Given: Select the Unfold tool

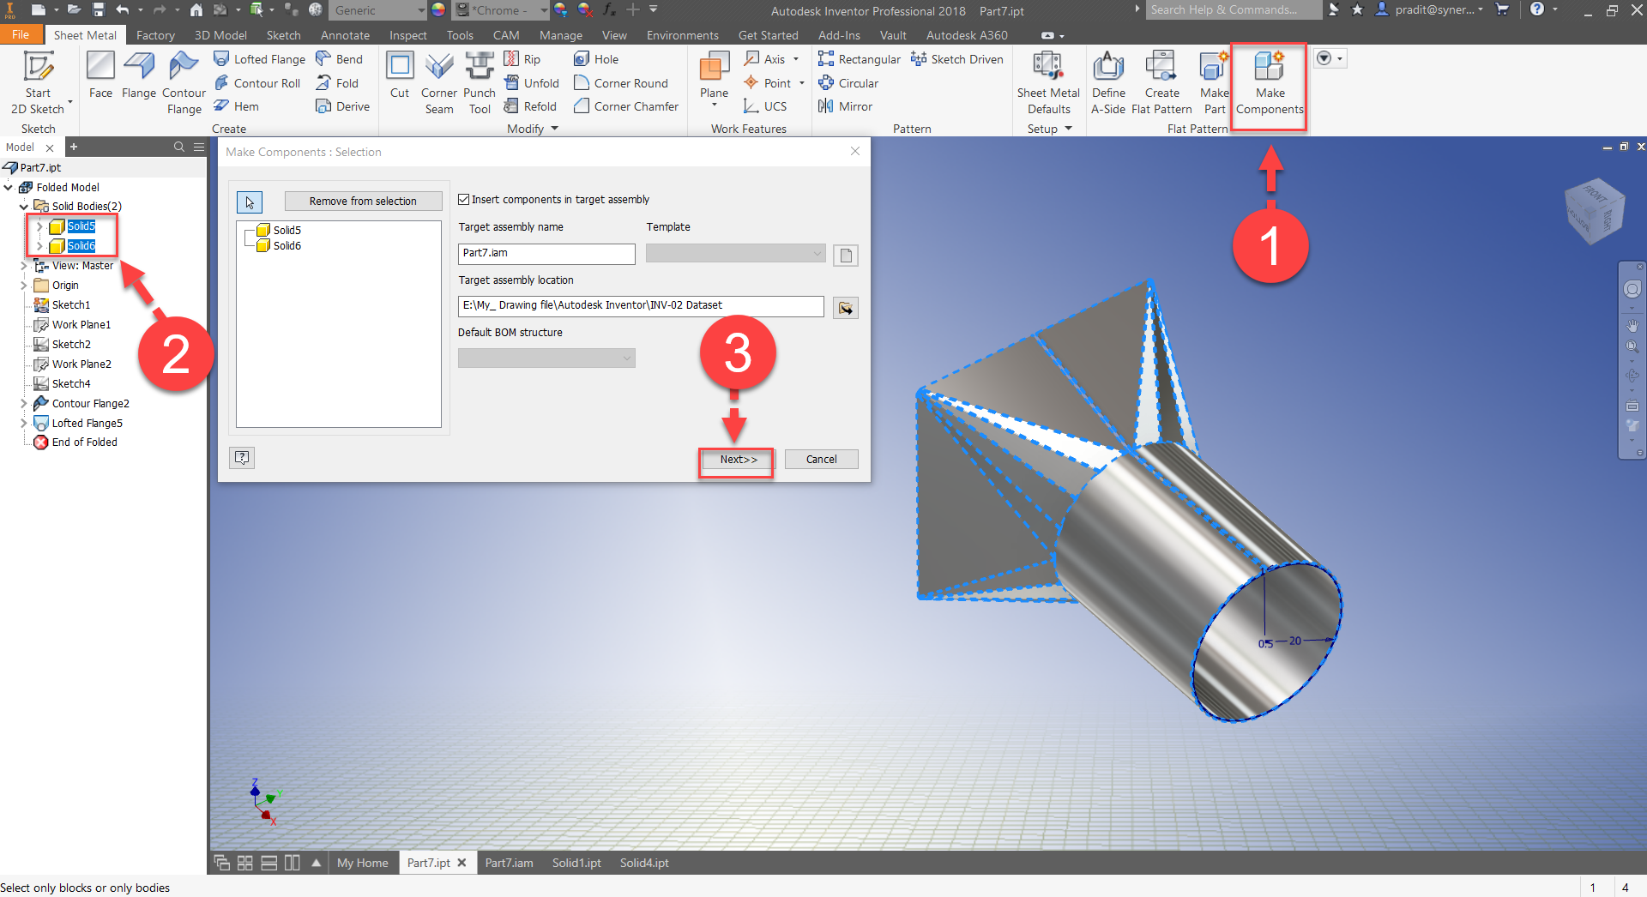Looking at the screenshot, I should click(x=532, y=82).
